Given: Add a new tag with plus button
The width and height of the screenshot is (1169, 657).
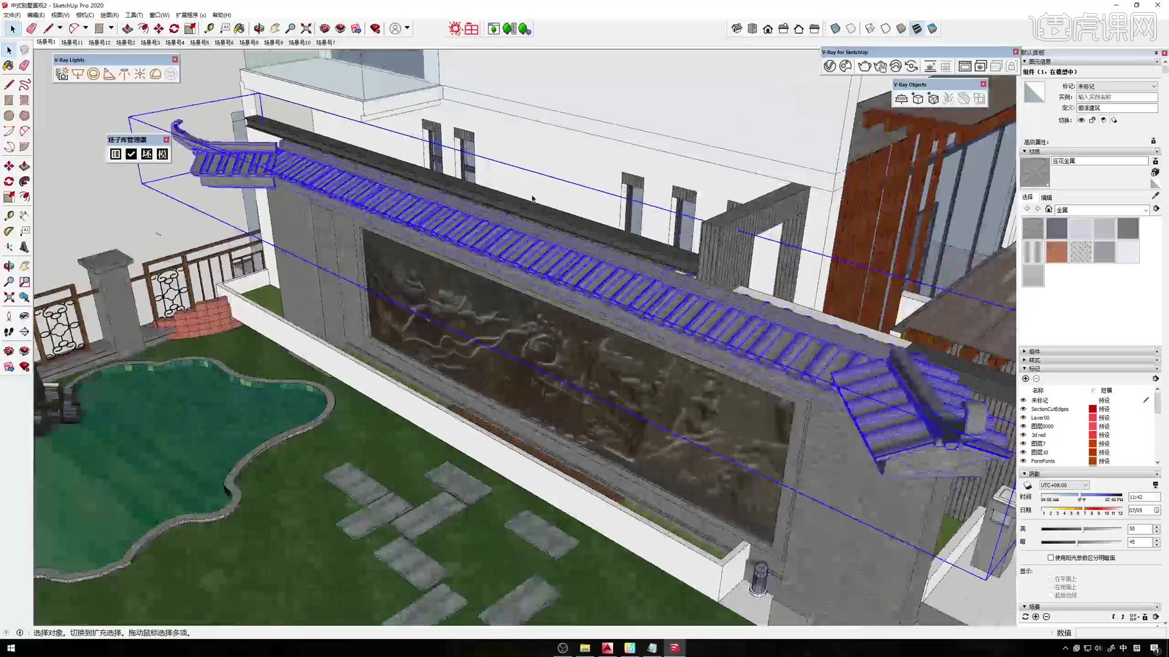Looking at the screenshot, I should 1026,378.
